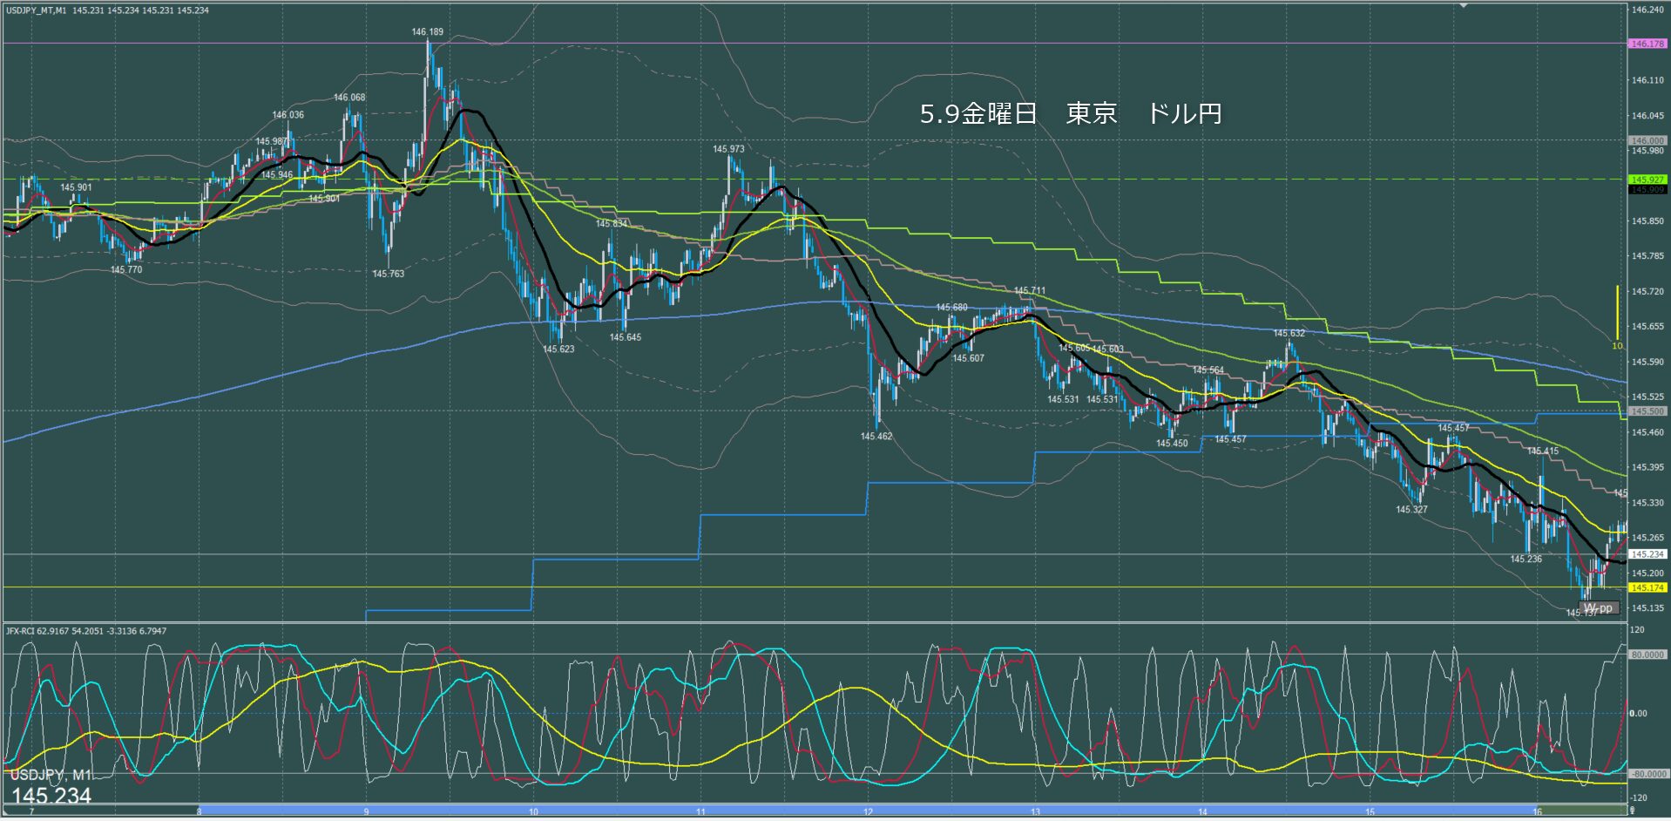Click the 146.240 value on price scale
This screenshot has width=1671, height=821.
pyautogui.click(x=1647, y=10)
